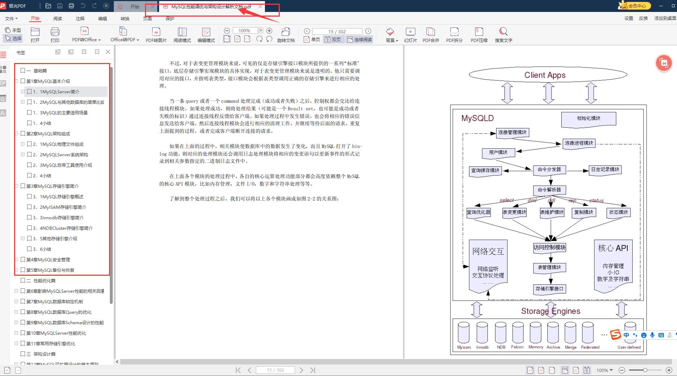The height and width of the screenshot is (376, 677).
Task: Click the actual size 1:1 ribbon icon
Action: click(227, 39)
